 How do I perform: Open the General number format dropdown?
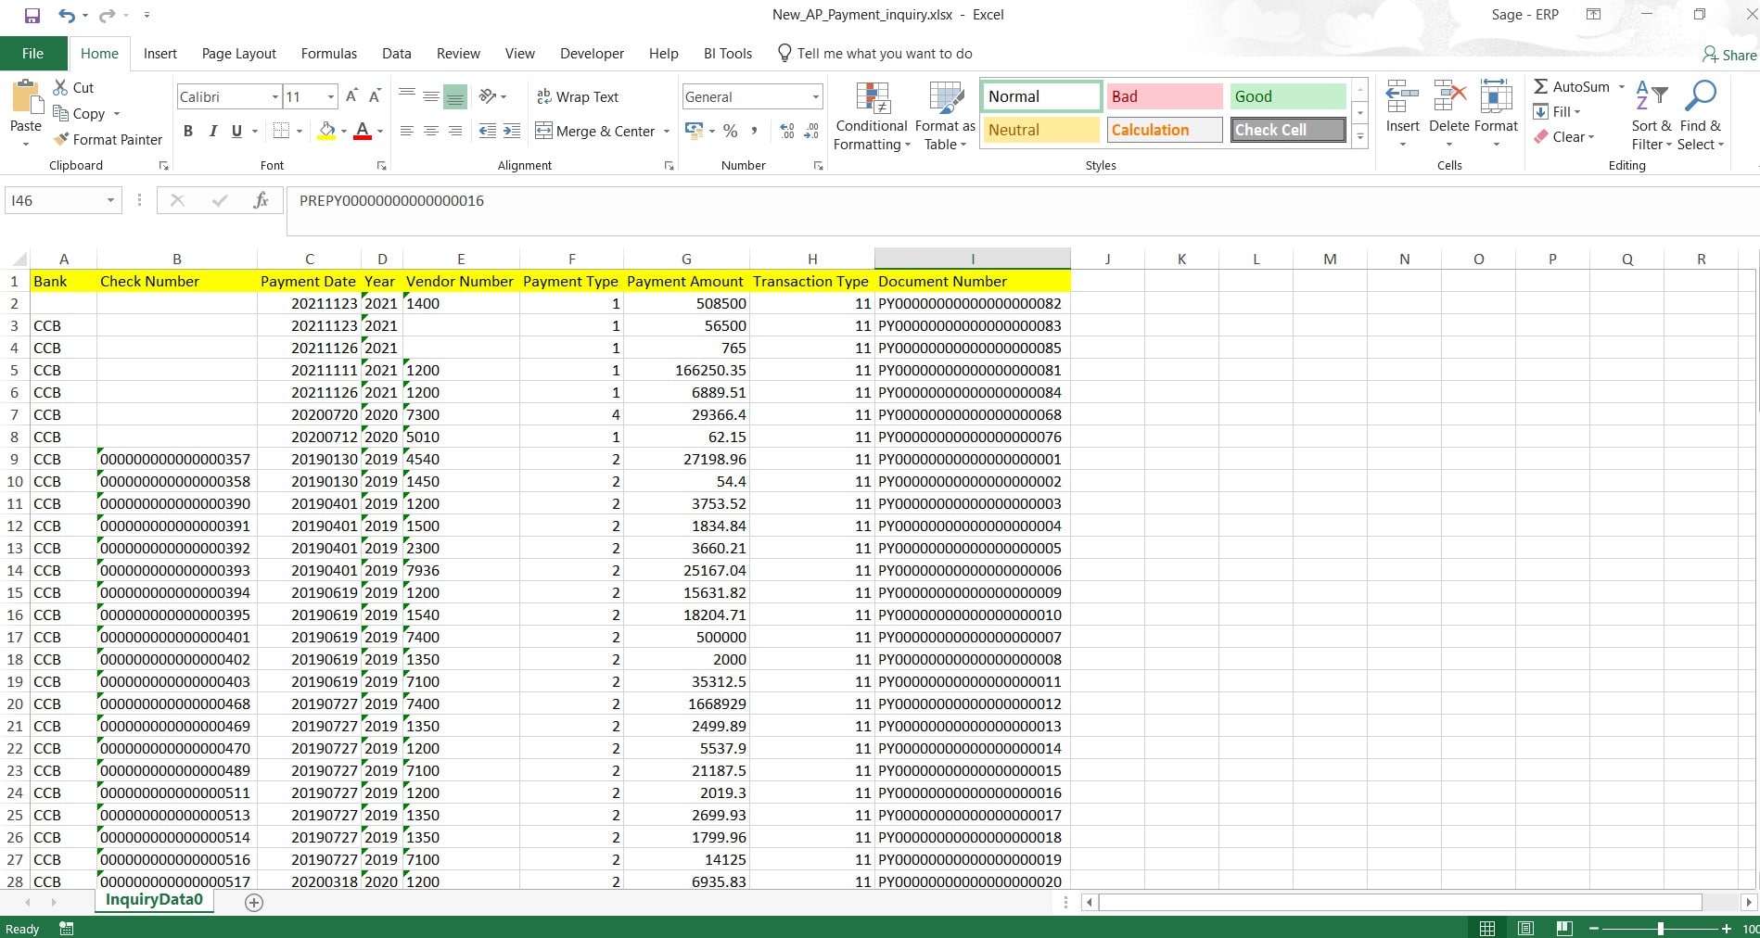(x=815, y=96)
